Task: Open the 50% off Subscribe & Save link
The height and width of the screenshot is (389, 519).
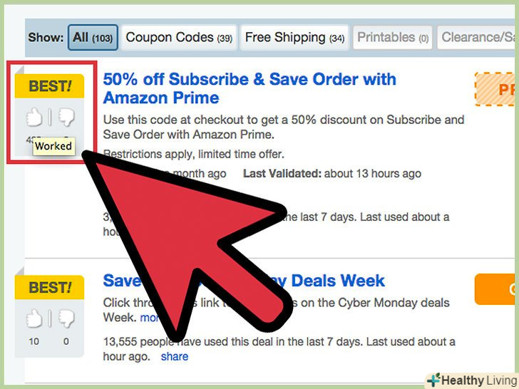Action: tap(249, 88)
